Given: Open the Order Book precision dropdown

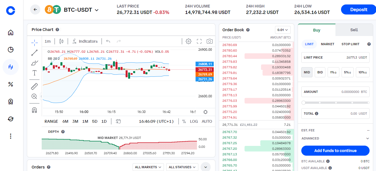Looking at the screenshot, I should (x=283, y=30).
